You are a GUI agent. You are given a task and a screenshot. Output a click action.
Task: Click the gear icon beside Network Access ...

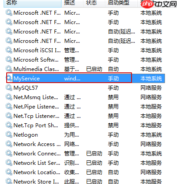pyautogui.click(x=9, y=144)
